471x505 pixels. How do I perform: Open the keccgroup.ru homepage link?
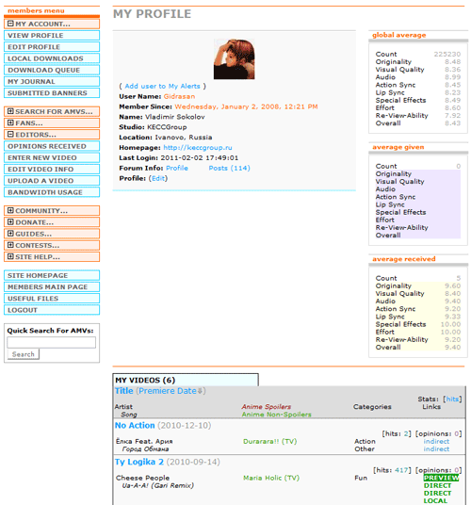click(x=198, y=148)
